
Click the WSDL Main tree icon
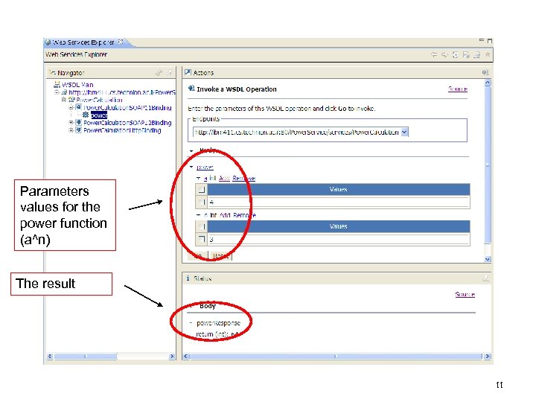pos(57,84)
